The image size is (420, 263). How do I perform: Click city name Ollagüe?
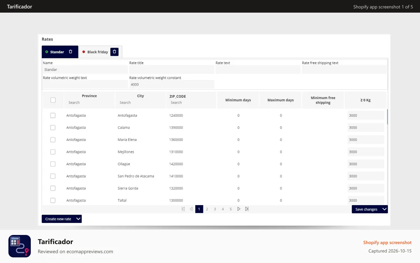click(124, 164)
